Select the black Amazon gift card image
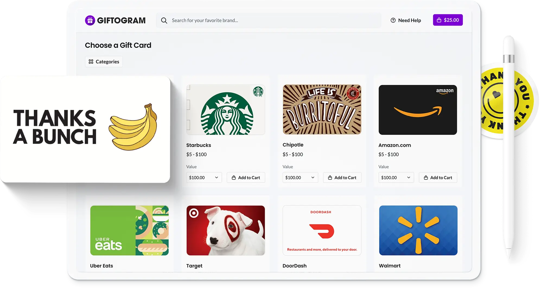Viewport: 547px width, 288px height. point(418,110)
